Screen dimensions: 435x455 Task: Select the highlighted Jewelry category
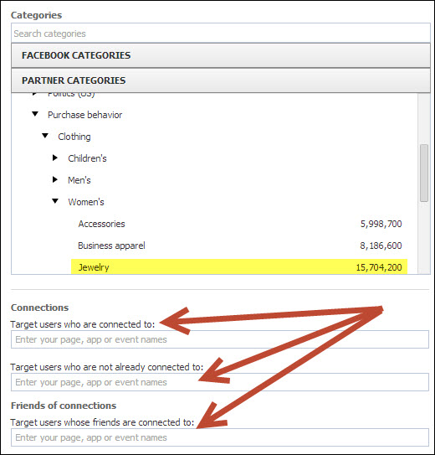click(x=239, y=267)
